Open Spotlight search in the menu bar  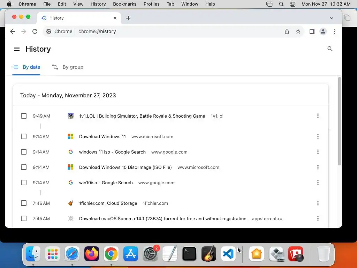pyautogui.click(x=281, y=4)
